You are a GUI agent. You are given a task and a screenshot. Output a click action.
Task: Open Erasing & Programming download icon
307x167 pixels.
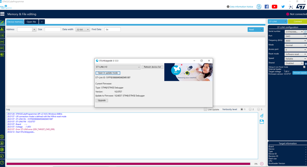click(2, 29)
